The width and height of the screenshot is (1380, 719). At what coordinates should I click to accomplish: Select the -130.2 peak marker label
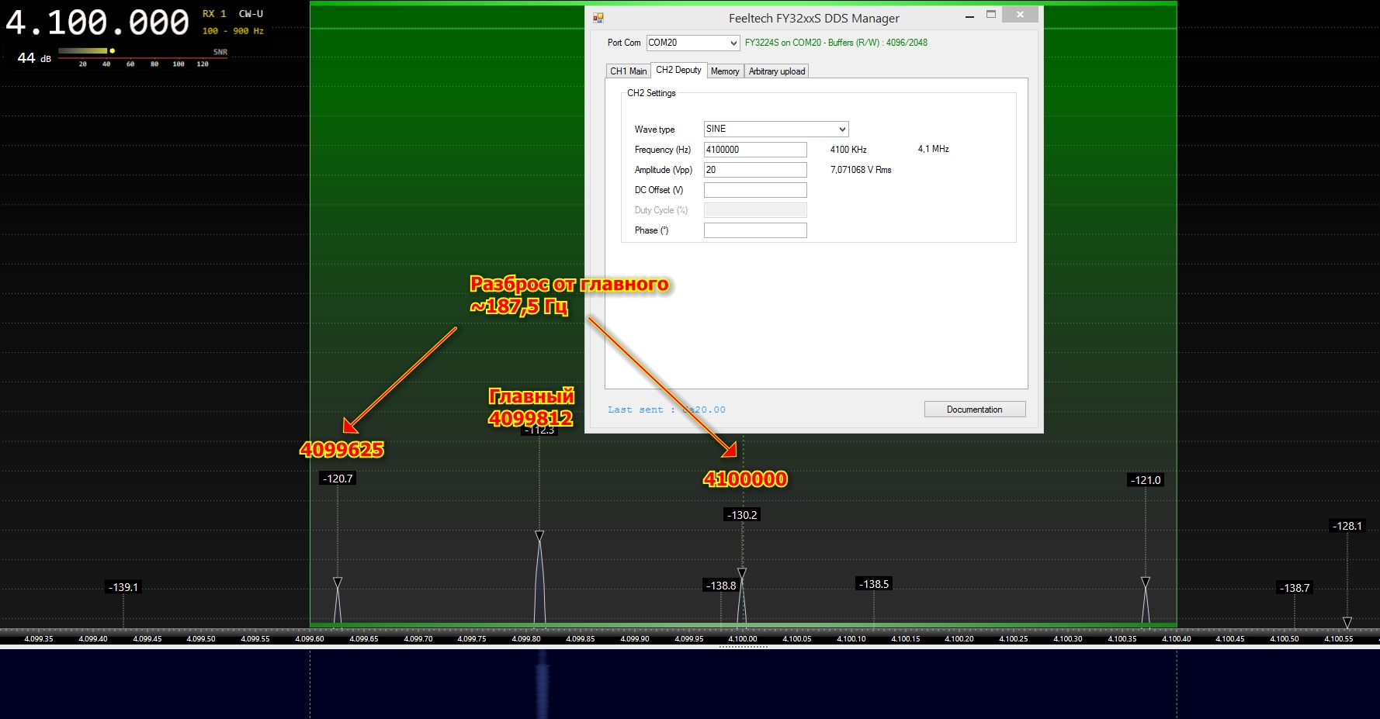[x=742, y=515]
